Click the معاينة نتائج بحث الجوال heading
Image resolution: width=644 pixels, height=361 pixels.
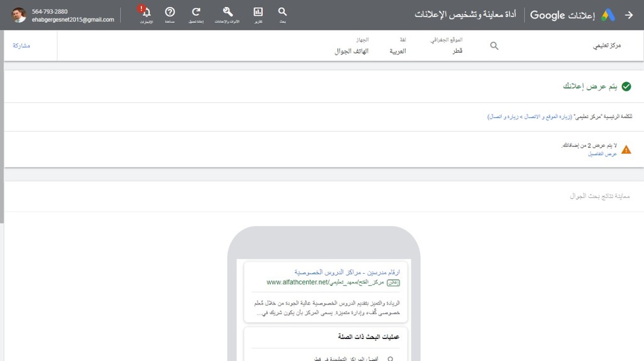[599, 196]
